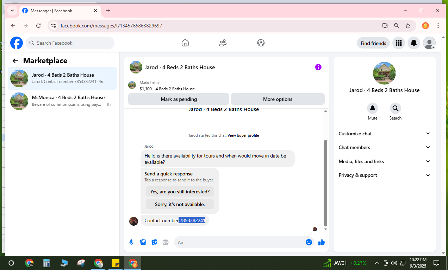The image size is (448, 270).
Task: Choose a sticker from the sticker icon
Action: click(x=154, y=242)
